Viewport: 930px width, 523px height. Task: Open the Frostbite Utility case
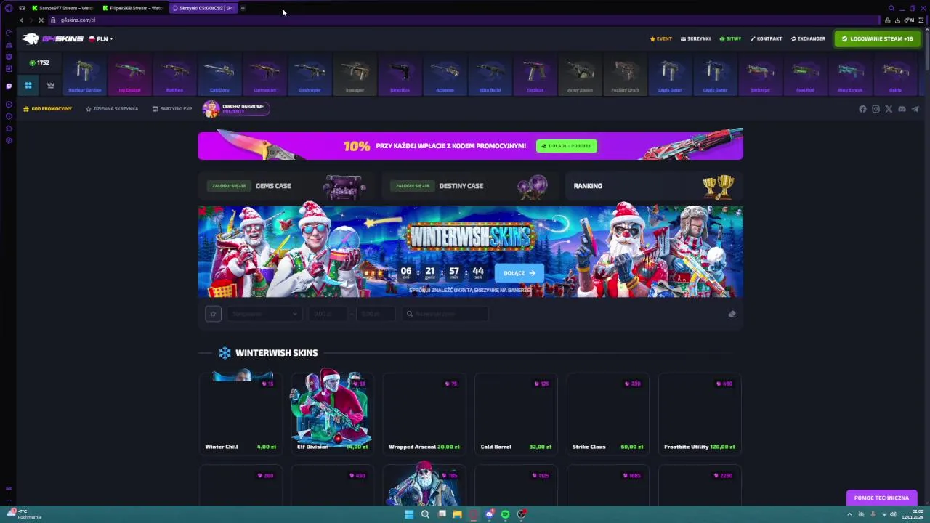(700, 414)
